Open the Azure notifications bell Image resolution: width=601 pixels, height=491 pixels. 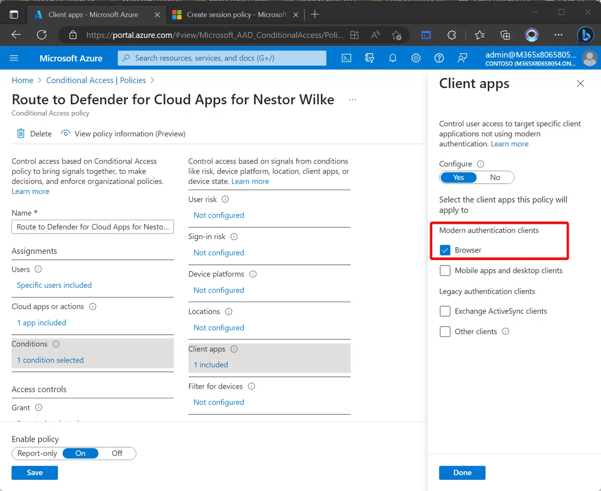pyautogui.click(x=393, y=58)
